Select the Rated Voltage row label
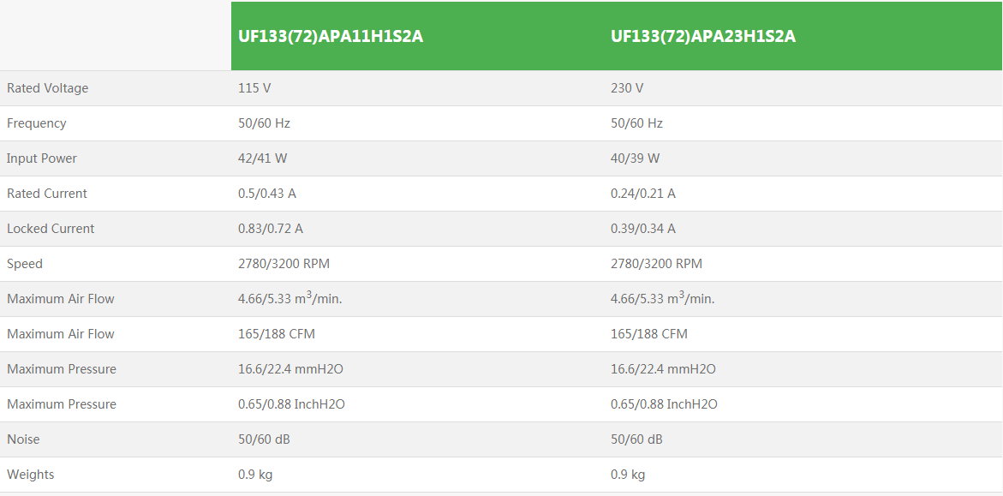This screenshot has height=496, width=1003. pos(47,88)
